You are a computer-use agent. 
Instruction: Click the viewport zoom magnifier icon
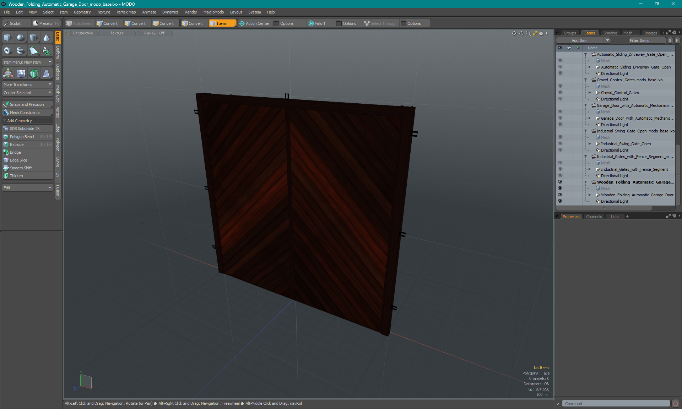tap(528, 33)
